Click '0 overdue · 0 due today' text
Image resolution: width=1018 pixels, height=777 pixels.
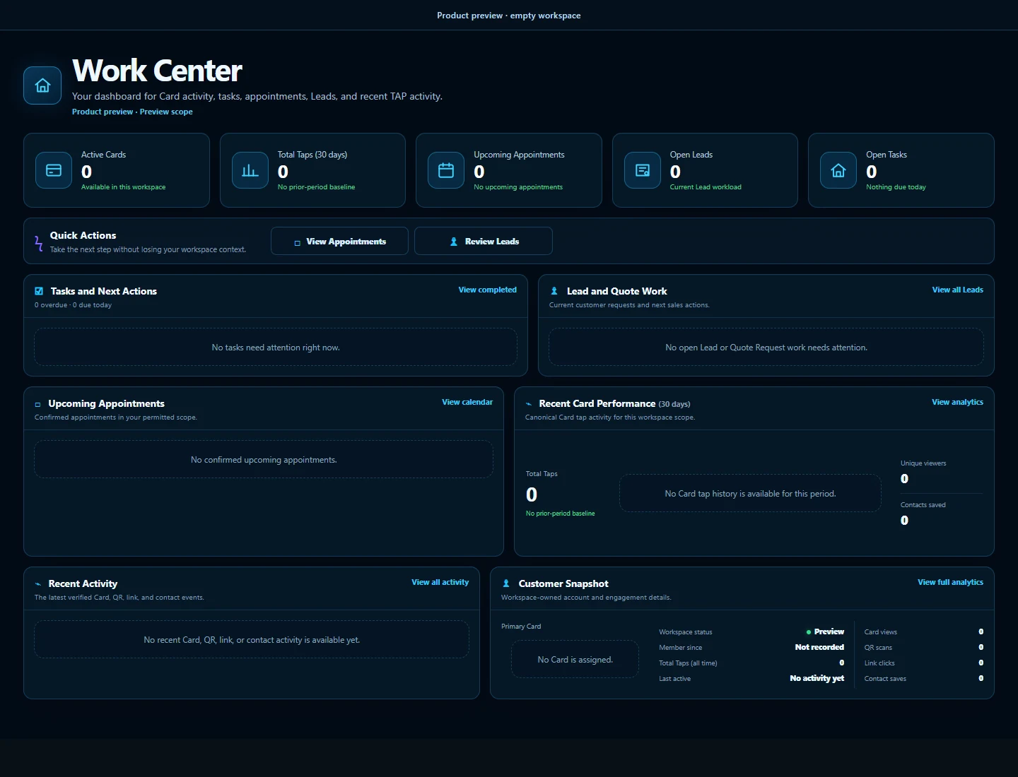73,305
